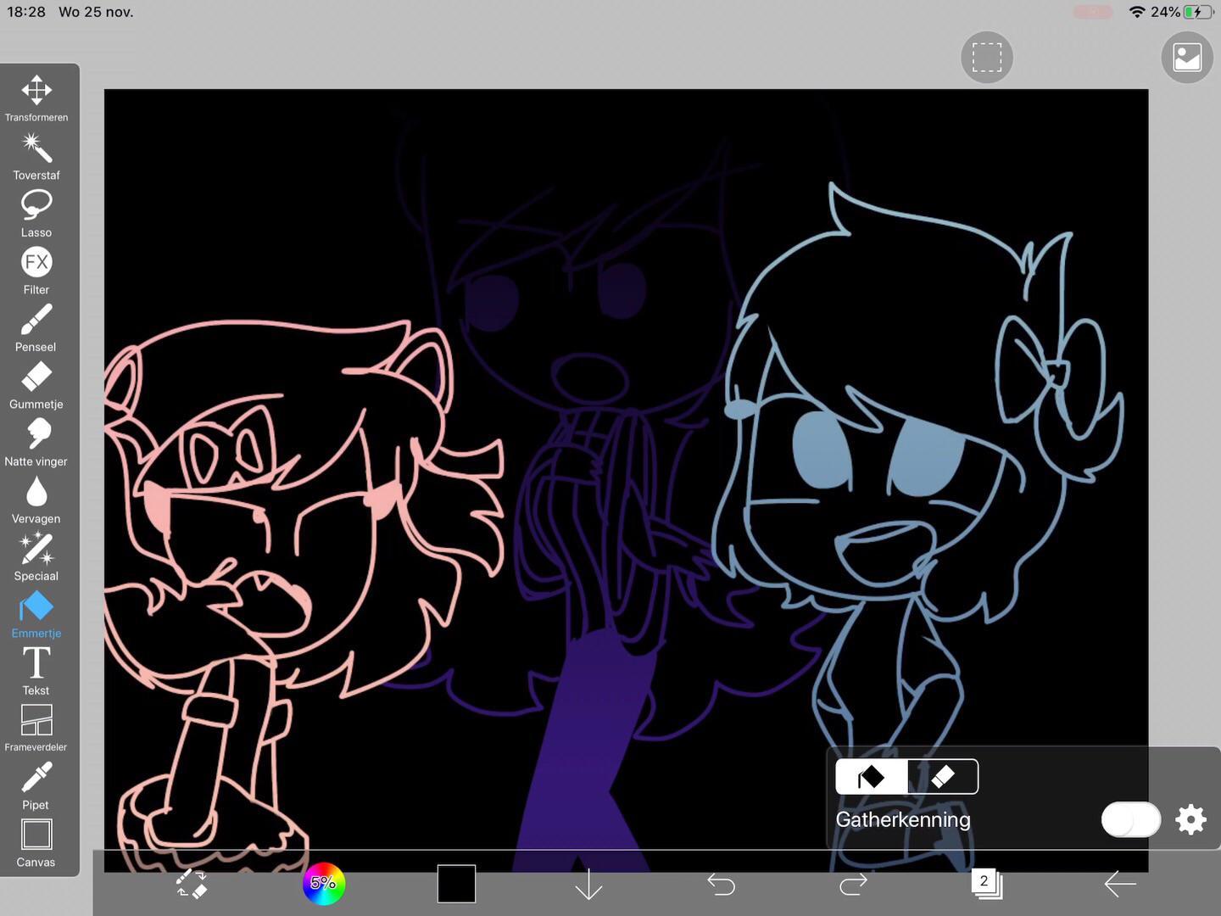Image resolution: width=1221 pixels, height=916 pixels.
Task: Redo the last undone action
Action: pos(853,884)
